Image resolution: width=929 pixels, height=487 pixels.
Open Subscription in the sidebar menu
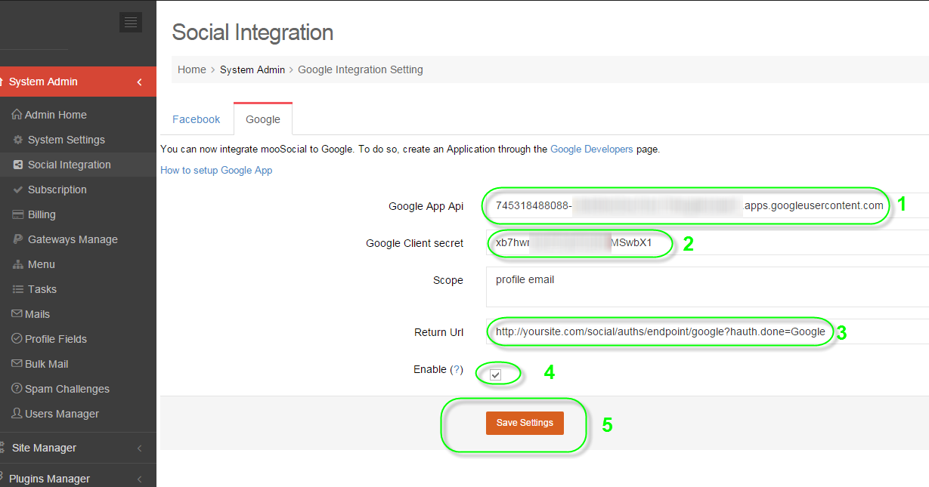point(57,190)
